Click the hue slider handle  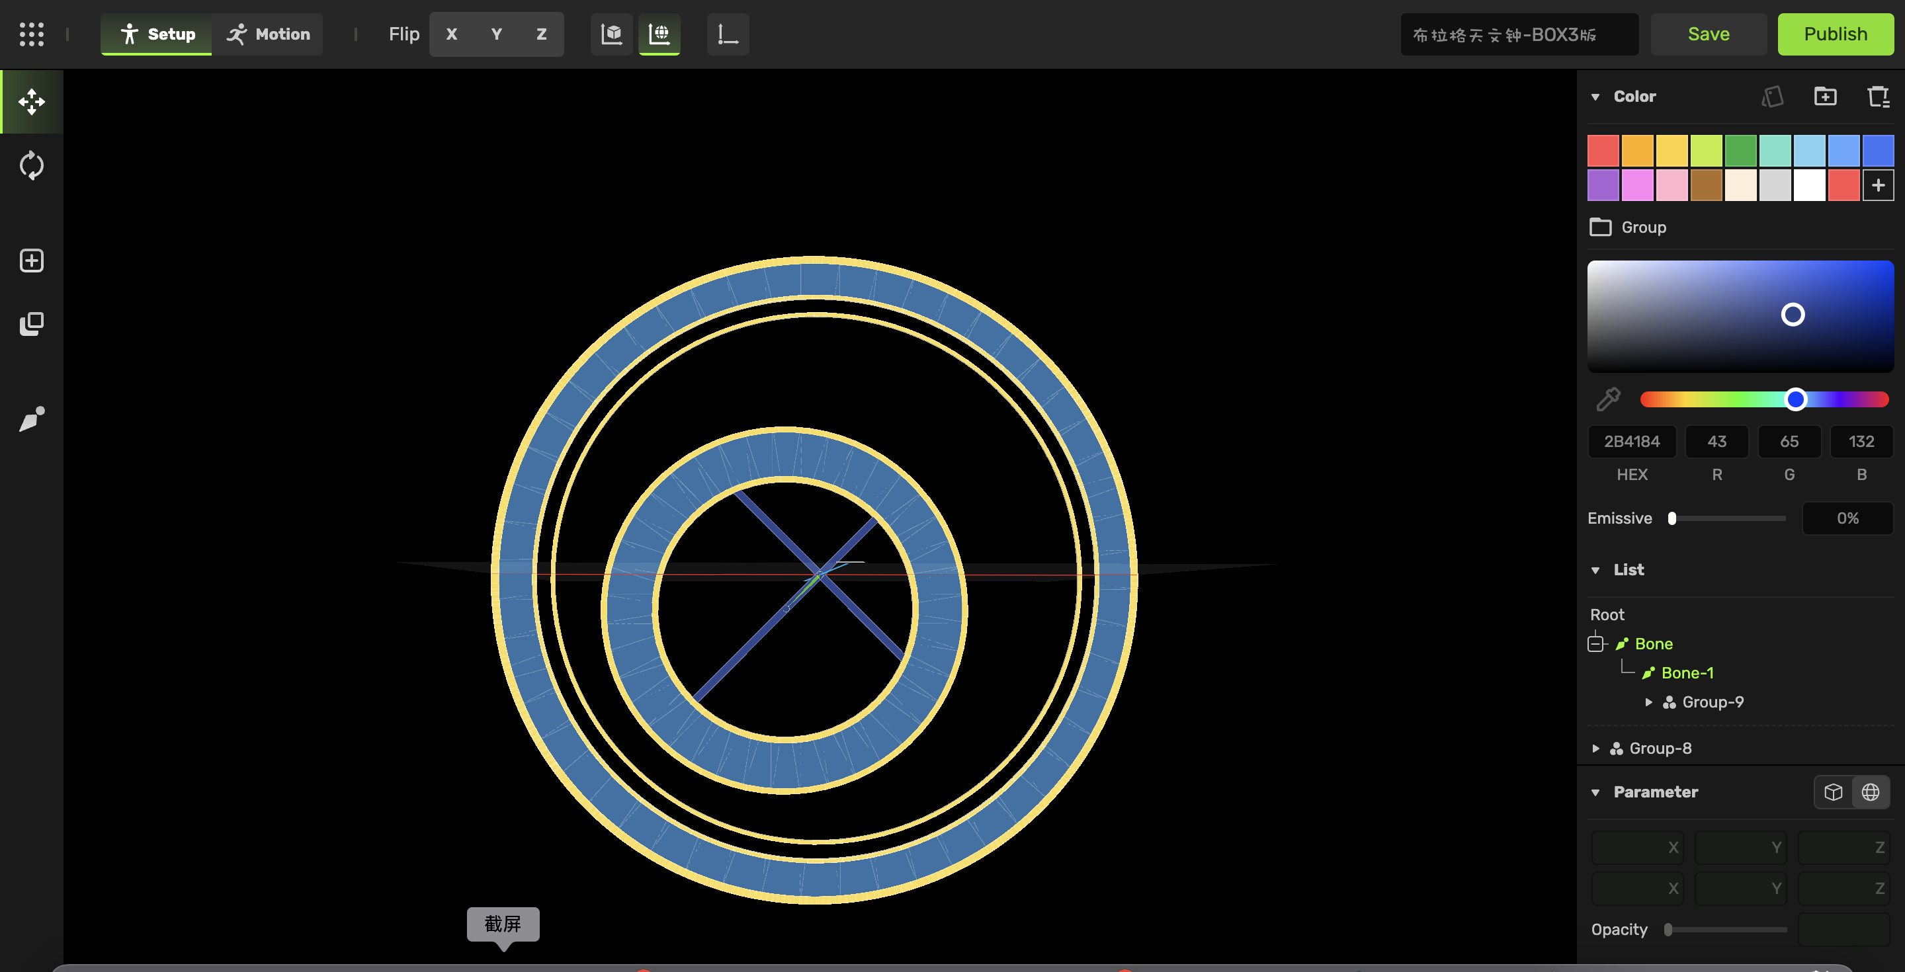pos(1796,399)
